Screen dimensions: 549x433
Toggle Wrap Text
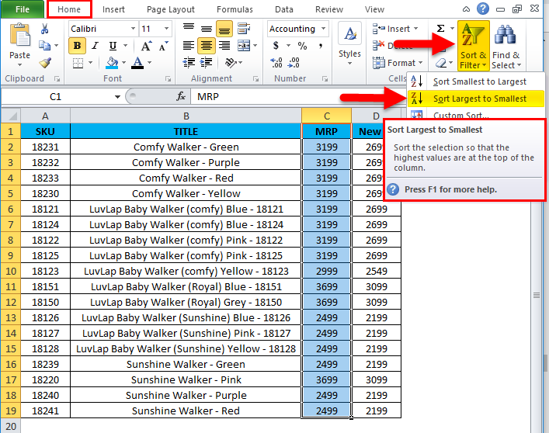point(244,29)
